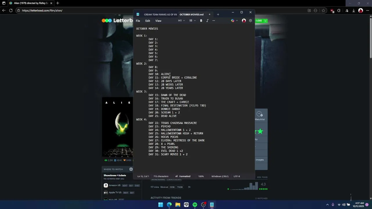Click the DAY 10: ALIEN line

click(x=159, y=74)
